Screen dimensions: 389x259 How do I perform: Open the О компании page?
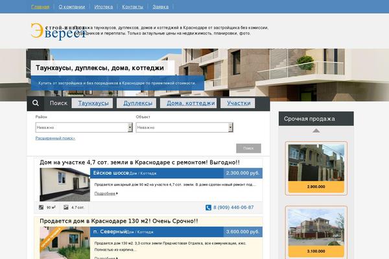[x=72, y=7]
